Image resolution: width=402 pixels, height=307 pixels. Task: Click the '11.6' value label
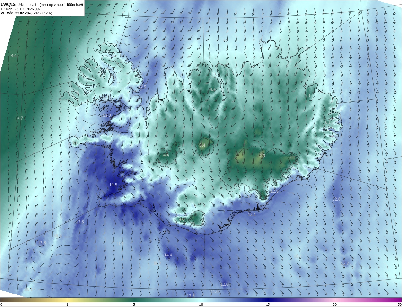point(215,292)
